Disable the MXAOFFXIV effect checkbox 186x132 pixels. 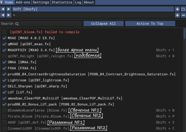coord(5,50)
